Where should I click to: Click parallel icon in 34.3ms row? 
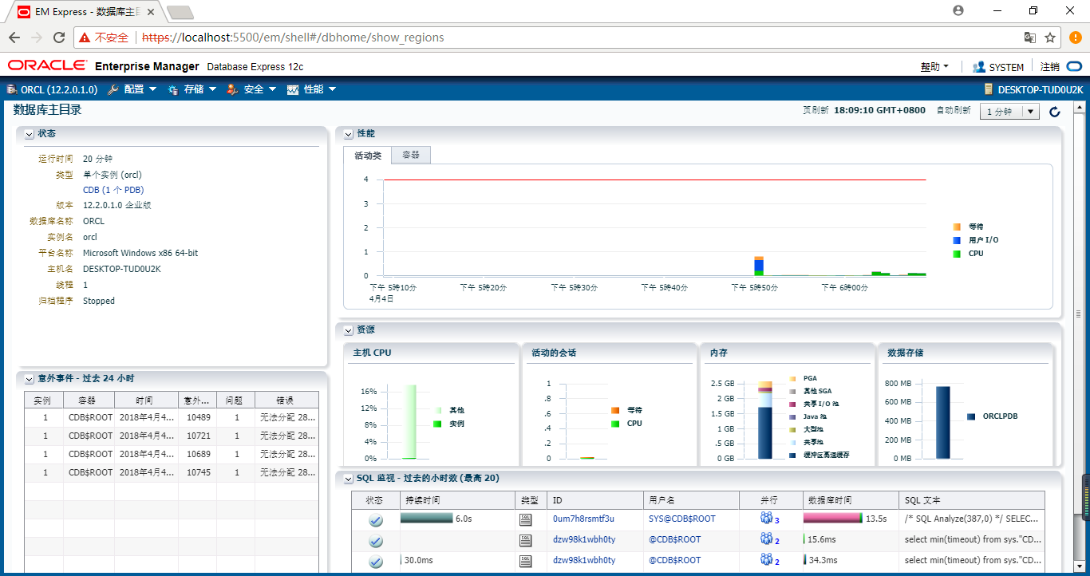click(767, 560)
